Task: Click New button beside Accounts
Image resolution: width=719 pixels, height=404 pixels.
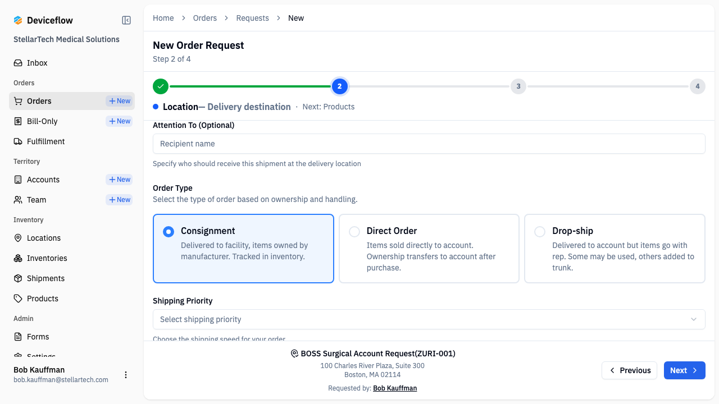Action: pos(119,180)
